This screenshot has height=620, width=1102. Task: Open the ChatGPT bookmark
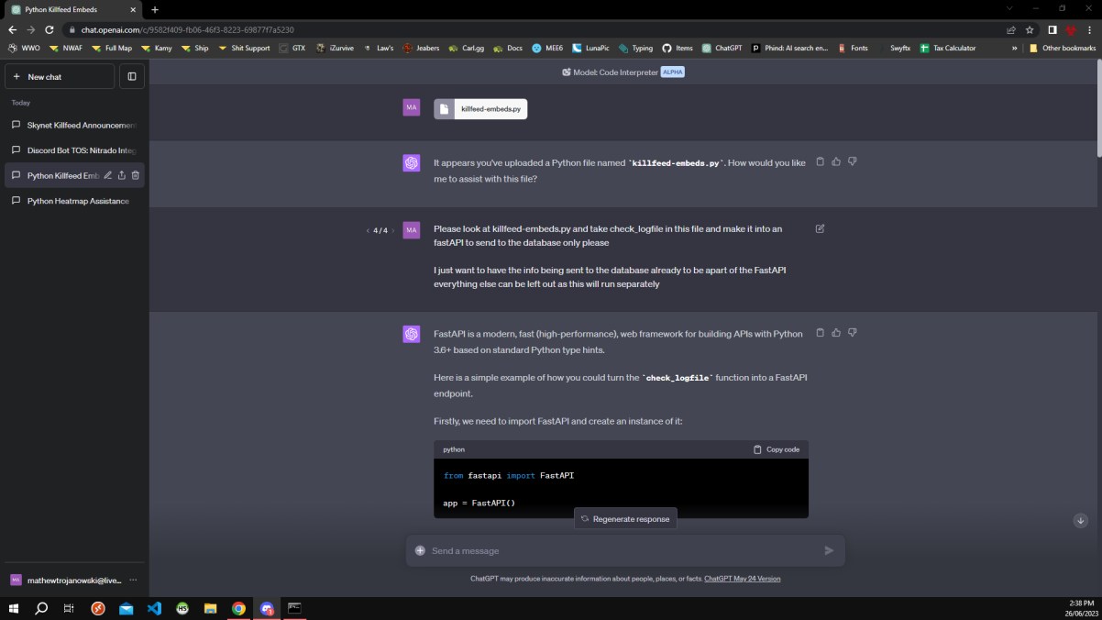pyautogui.click(x=722, y=48)
